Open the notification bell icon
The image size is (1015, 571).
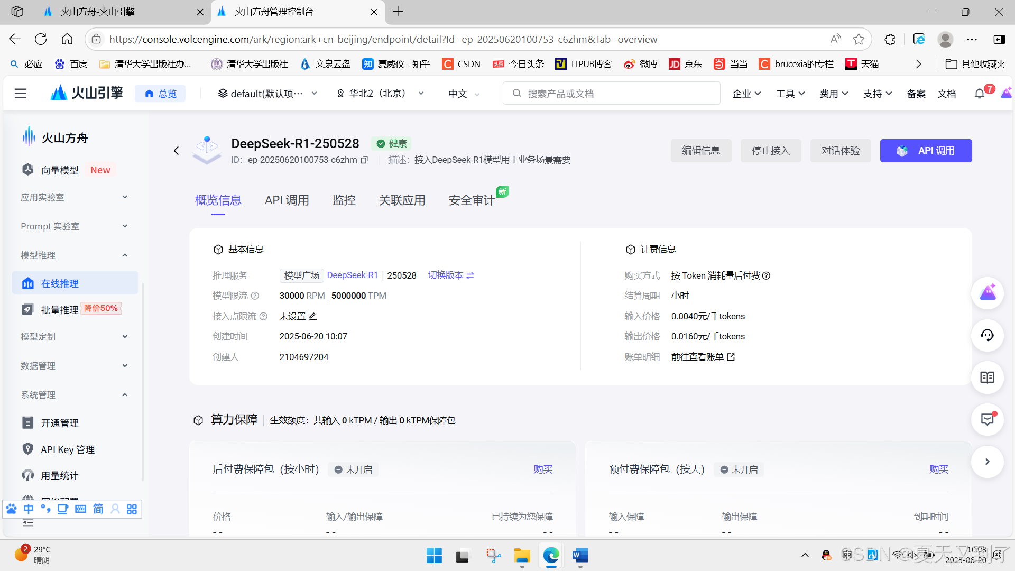(979, 94)
